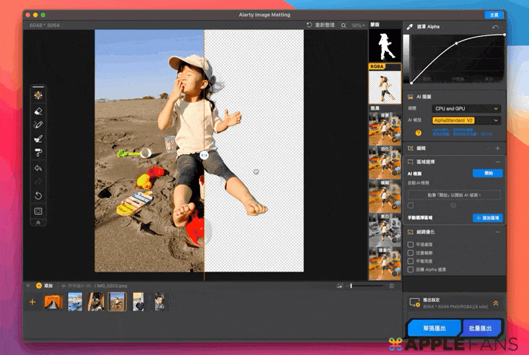Image resolution: width=529 pixels, height=355 pixels.
Task: Open the AlphaStandard V2 model dropdown
Action: [x=466, y=120]
